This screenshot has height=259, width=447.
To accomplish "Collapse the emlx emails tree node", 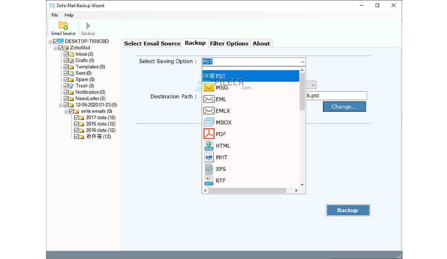I will coord(66,111).
